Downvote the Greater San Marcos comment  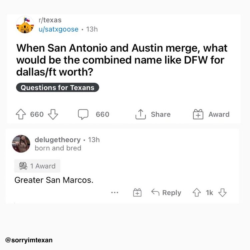coord(222,193)
